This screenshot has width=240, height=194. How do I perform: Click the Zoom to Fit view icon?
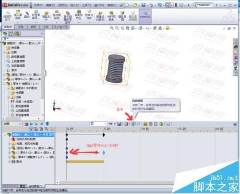(112, 28)
